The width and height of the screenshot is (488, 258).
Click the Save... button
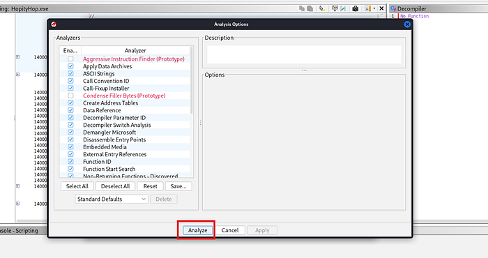coord(178,186)
